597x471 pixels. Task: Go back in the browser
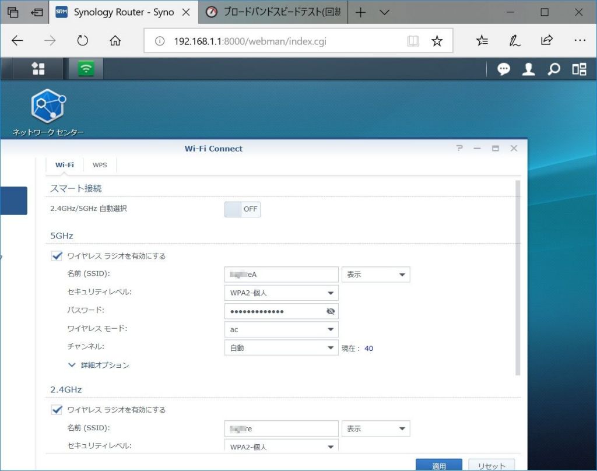tap(17, 41)
